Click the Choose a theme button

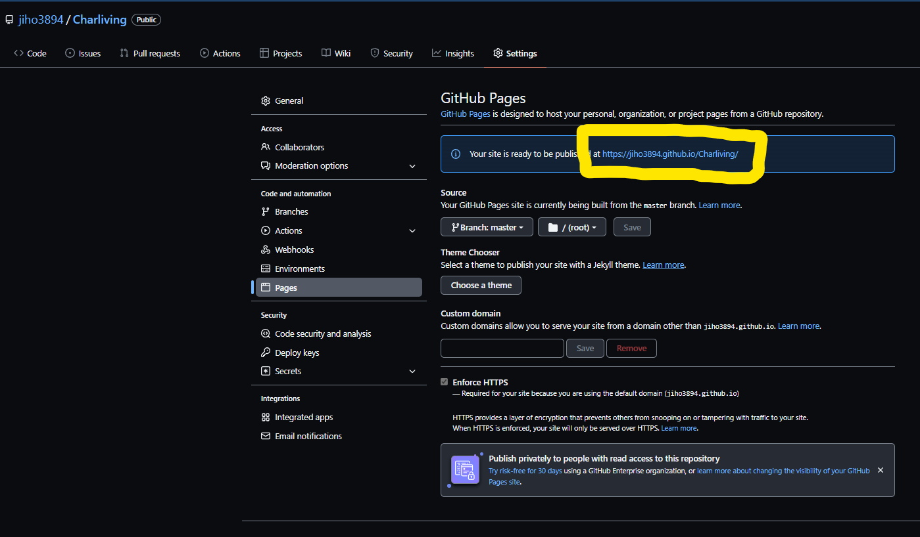[x=481, y=286]
